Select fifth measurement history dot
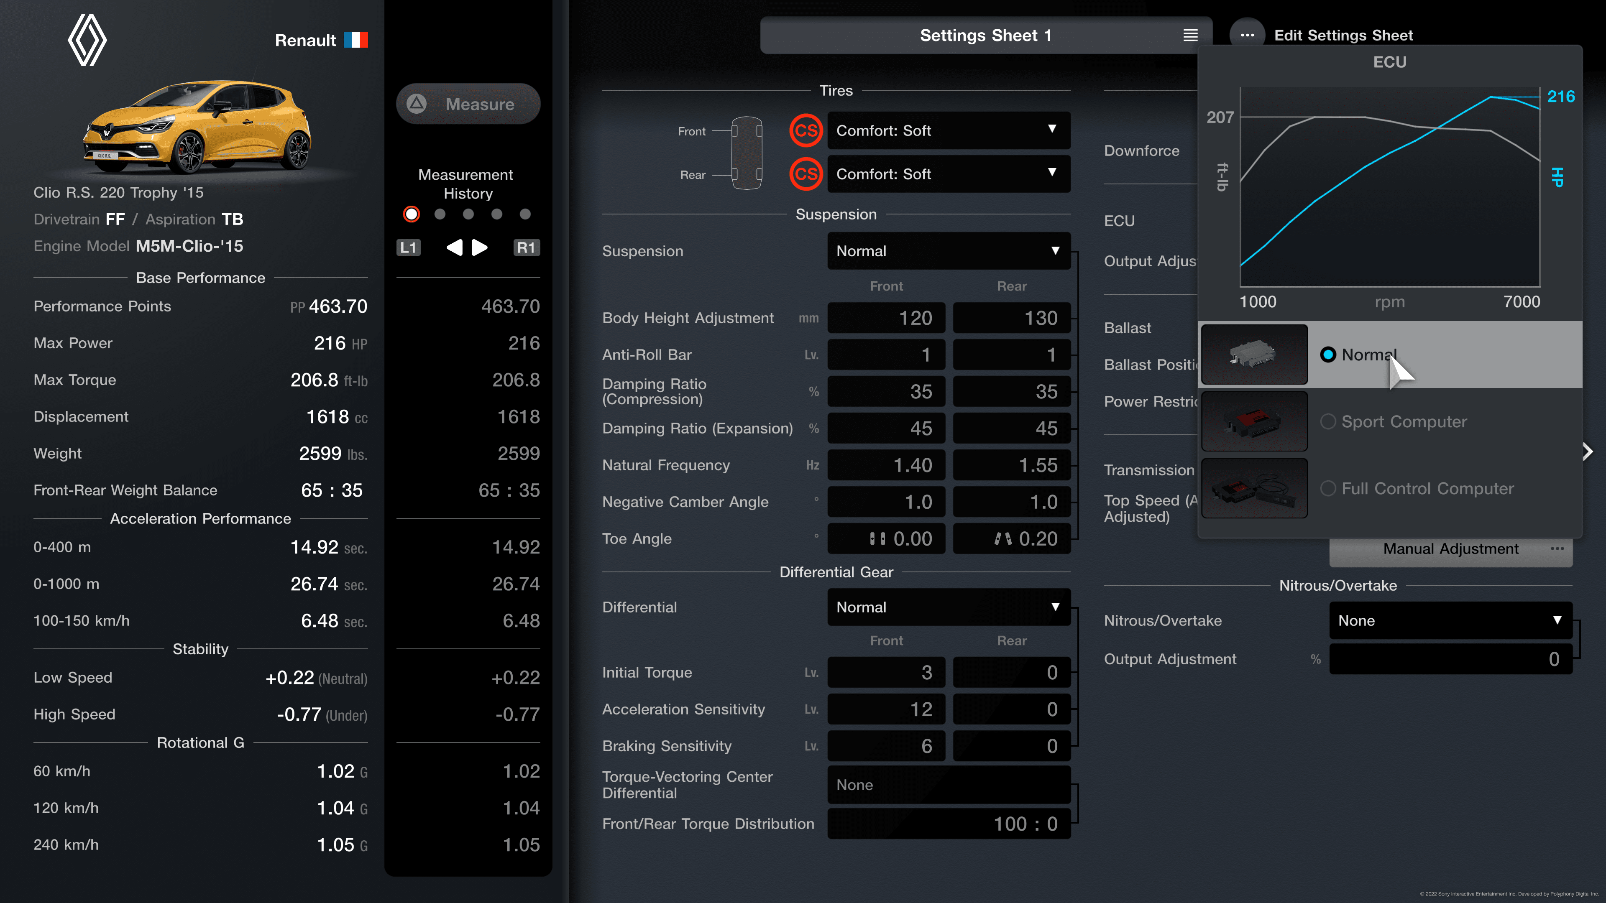Viewport: 1606px width, 903px height. pos(525,214)
